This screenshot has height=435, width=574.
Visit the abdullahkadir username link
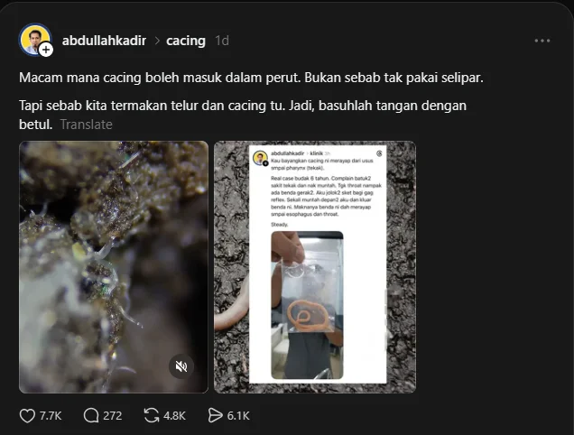104,41
